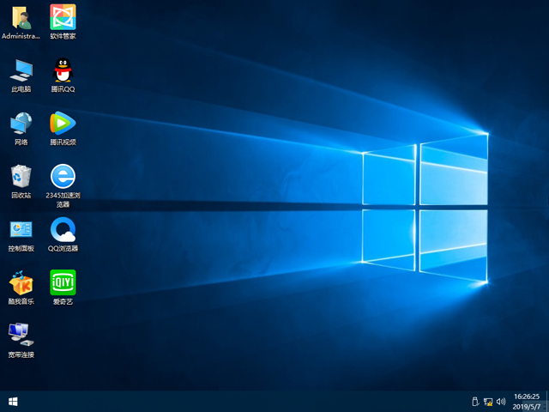The height and width of the screenshot is (412, 549).
Task: Click the 2345加速浏览器 shortcut
Action: (x=63, y=176)
